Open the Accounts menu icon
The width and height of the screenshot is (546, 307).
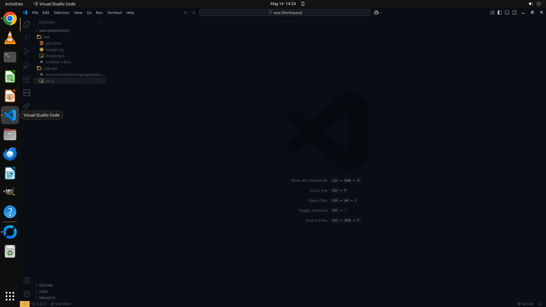point(27,281)
